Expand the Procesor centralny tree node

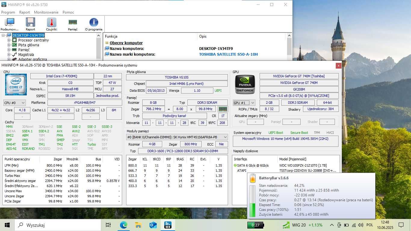pyautogui.click(x=9, y=40)
